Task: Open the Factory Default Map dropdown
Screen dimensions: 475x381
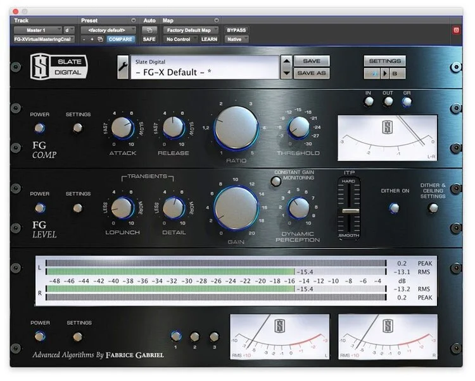Action: 191,30
